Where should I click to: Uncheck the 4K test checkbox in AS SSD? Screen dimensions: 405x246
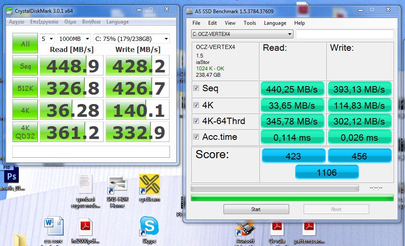tap(196, 105)
